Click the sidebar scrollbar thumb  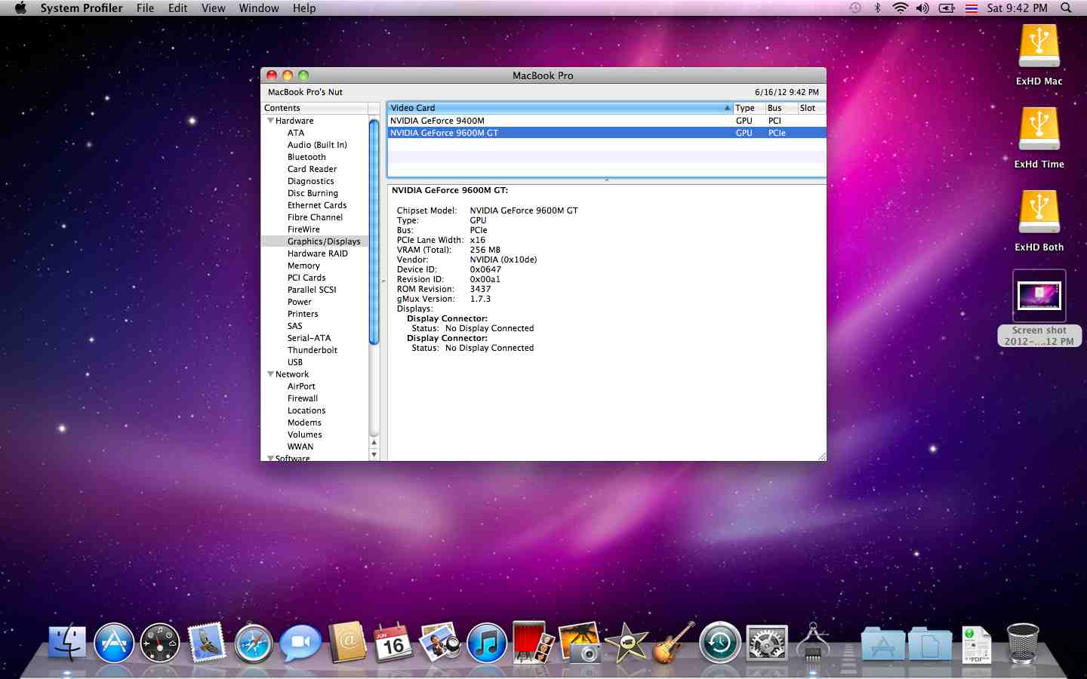374,231
